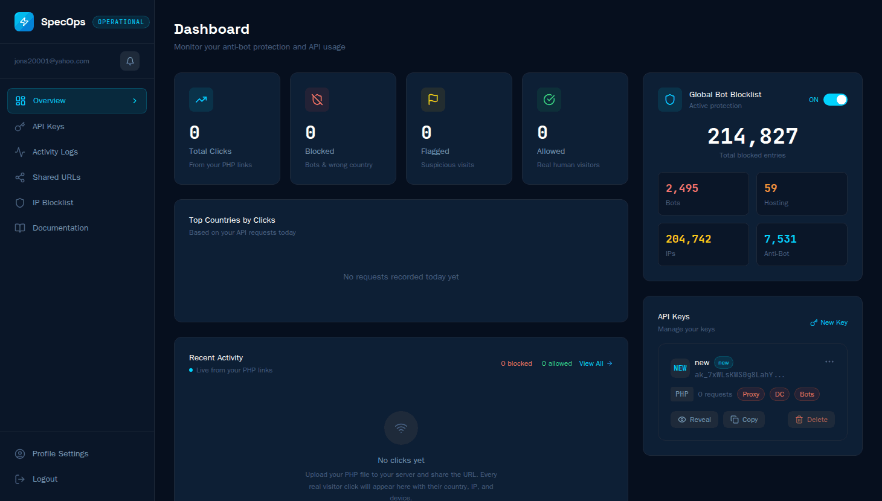
Task: Click the Global Bot Blocklist shield icon
Action: [669, 99]
